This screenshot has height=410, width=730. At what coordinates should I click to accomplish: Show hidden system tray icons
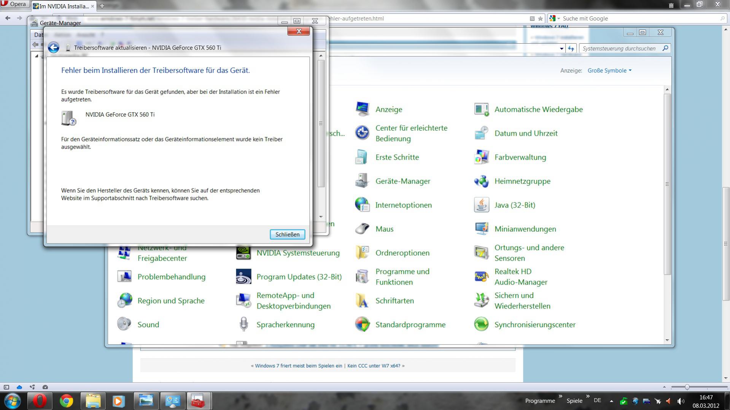(x=611, y=401)
